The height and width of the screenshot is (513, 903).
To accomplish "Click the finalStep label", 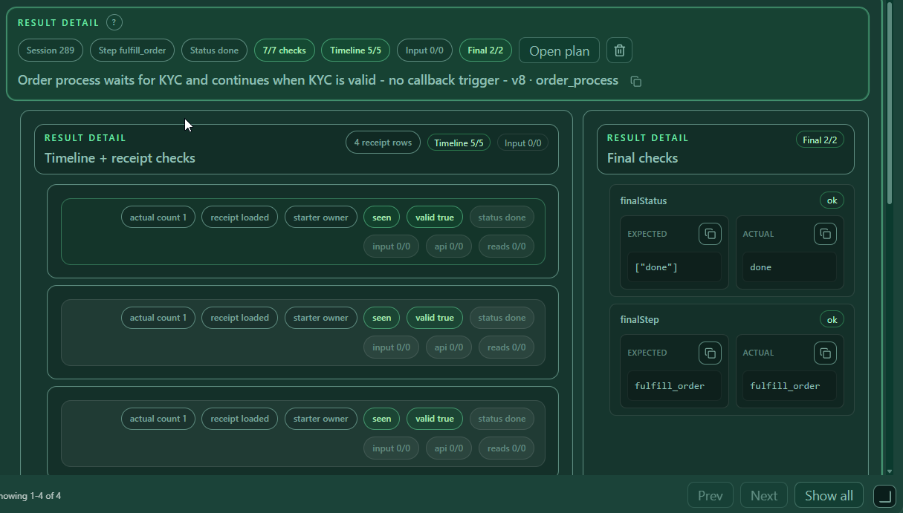I will (639, 319).
